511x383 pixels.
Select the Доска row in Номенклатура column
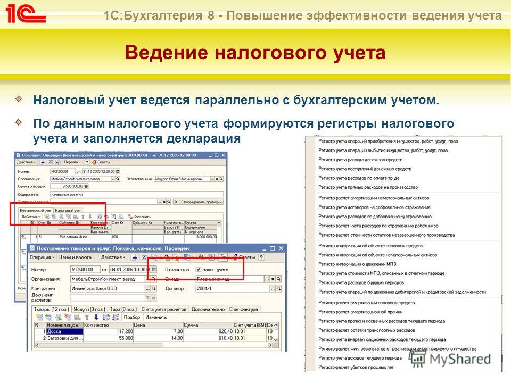(64, 331)
